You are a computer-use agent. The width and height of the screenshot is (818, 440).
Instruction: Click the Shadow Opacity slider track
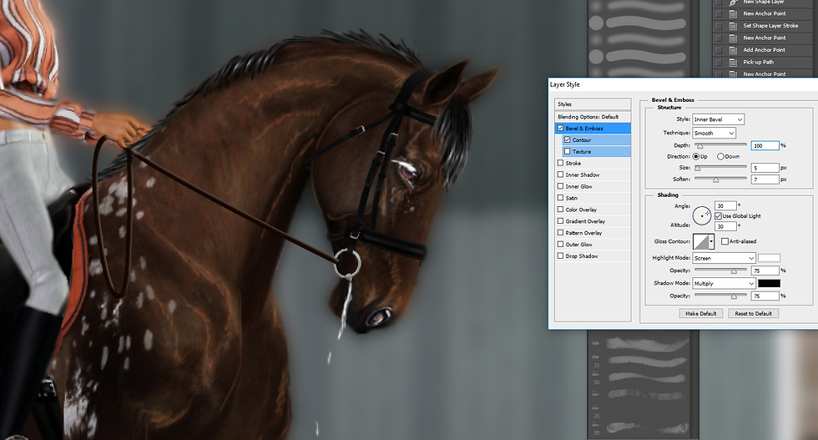click(x=720, y=295)
